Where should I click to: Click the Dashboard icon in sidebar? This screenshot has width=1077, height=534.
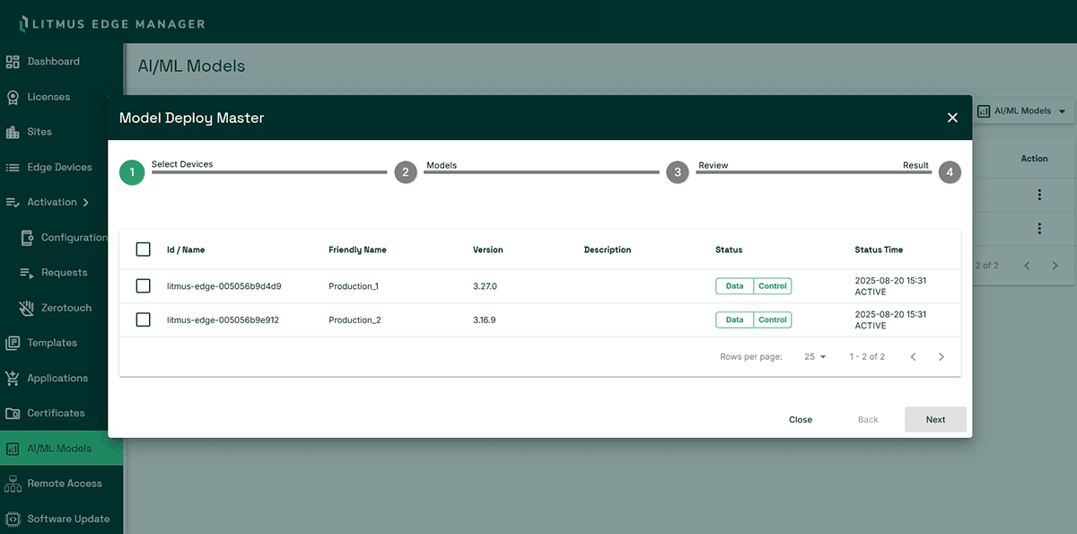pyautogui.click(x=13, y=62)
